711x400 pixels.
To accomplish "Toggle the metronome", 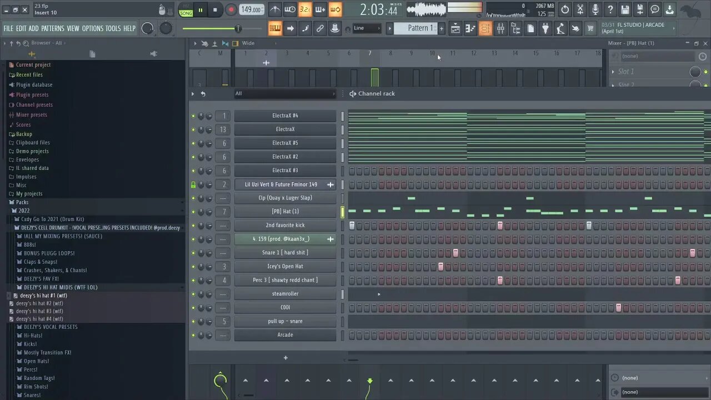I will (275, 9).
